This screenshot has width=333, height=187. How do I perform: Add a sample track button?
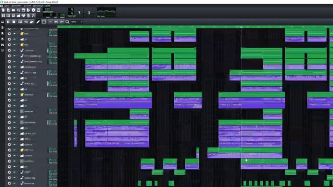(x=26, y=22)
